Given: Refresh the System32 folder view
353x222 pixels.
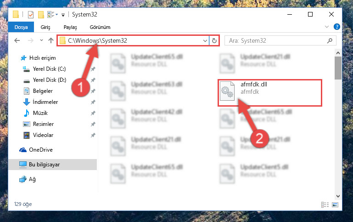Looking at the screenshot, I should click(214, 41).
